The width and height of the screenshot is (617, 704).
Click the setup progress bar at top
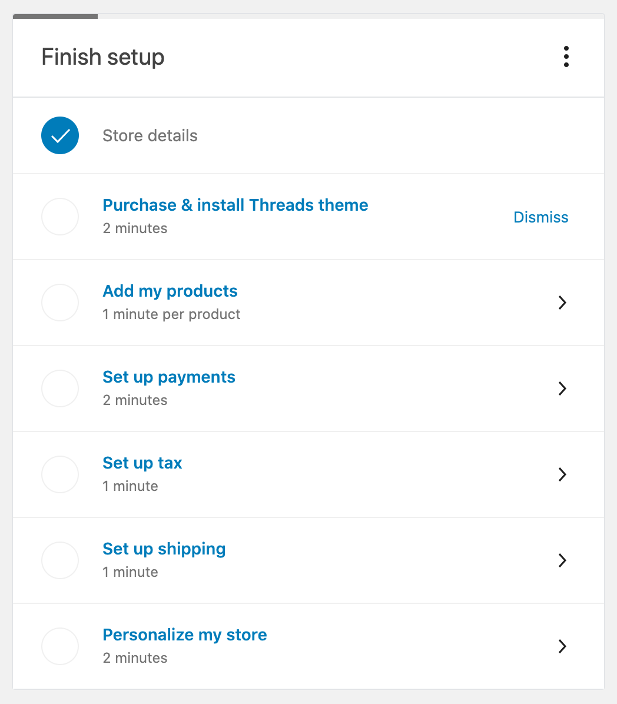click(55, 16)
